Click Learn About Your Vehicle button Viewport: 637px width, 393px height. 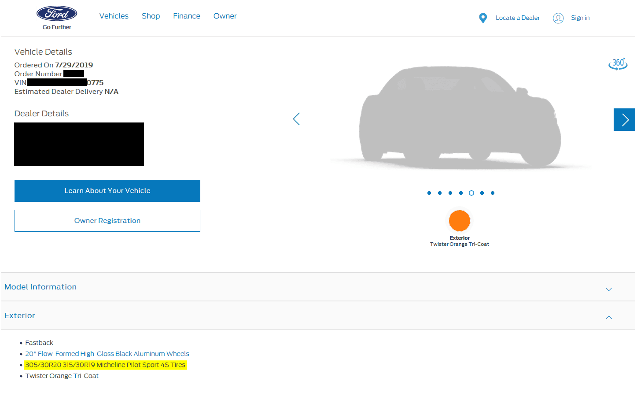[x=107, y=191]
